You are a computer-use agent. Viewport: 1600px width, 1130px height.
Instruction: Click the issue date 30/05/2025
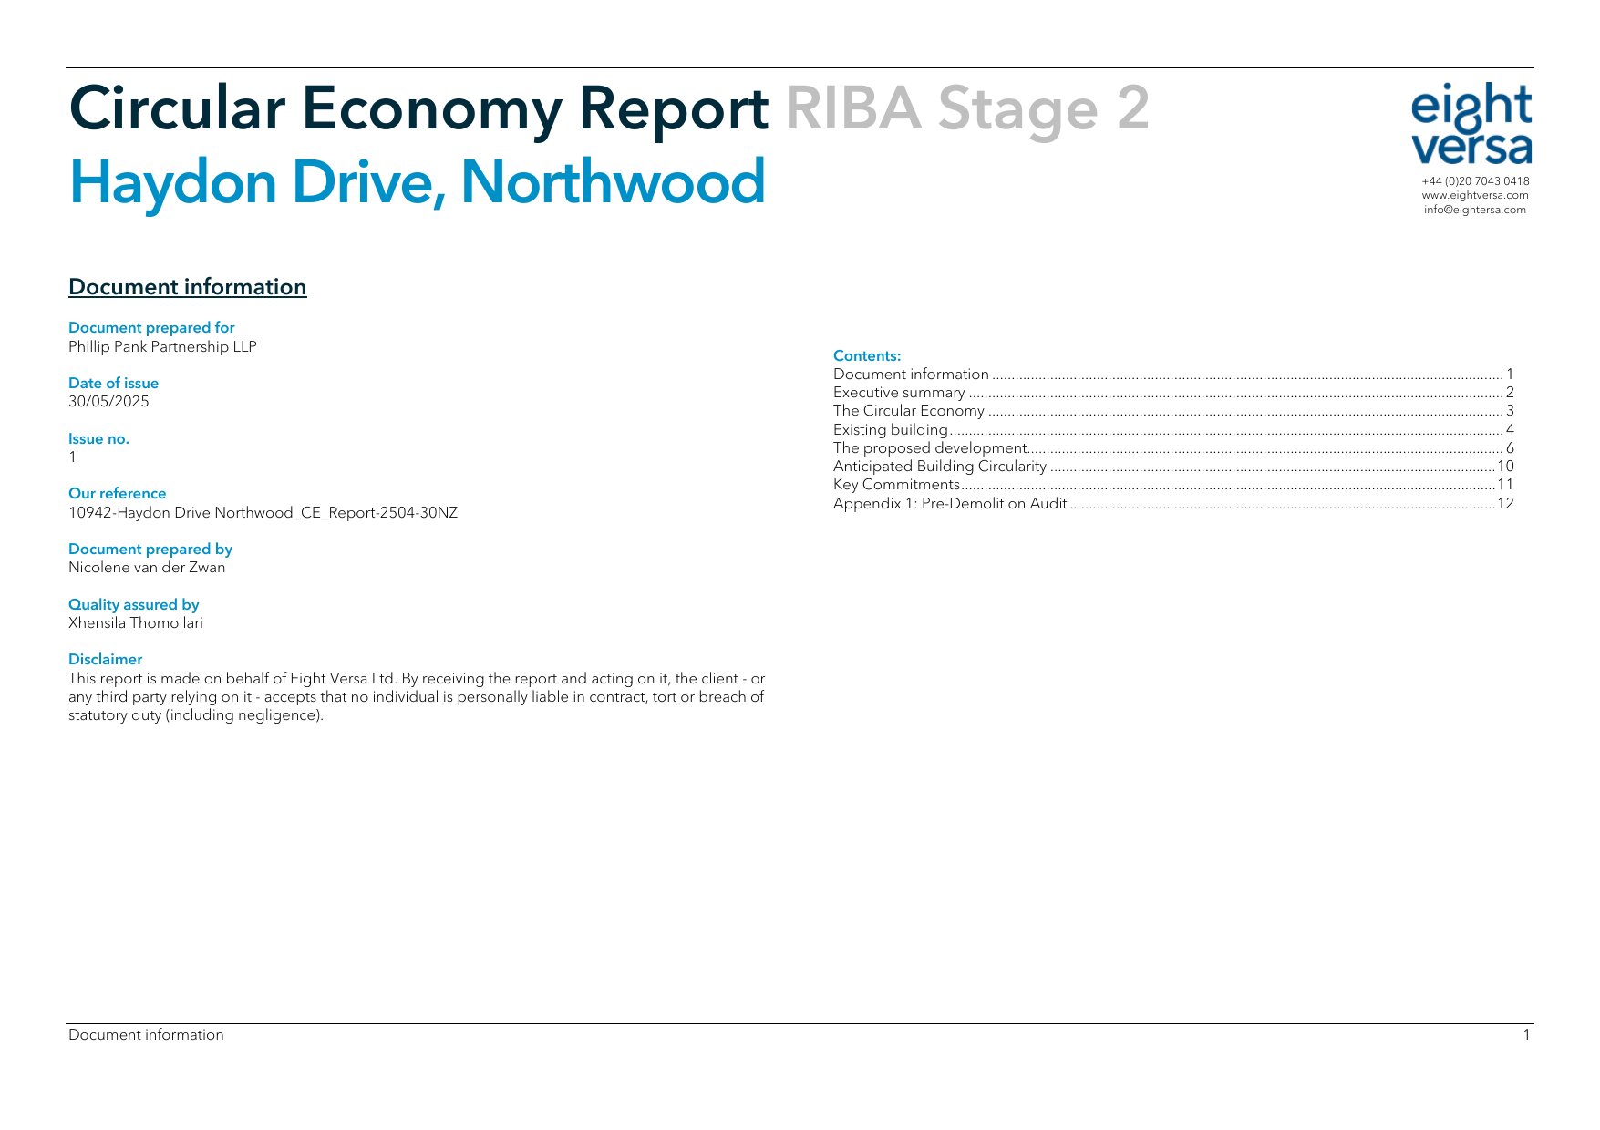click(108, 402)
